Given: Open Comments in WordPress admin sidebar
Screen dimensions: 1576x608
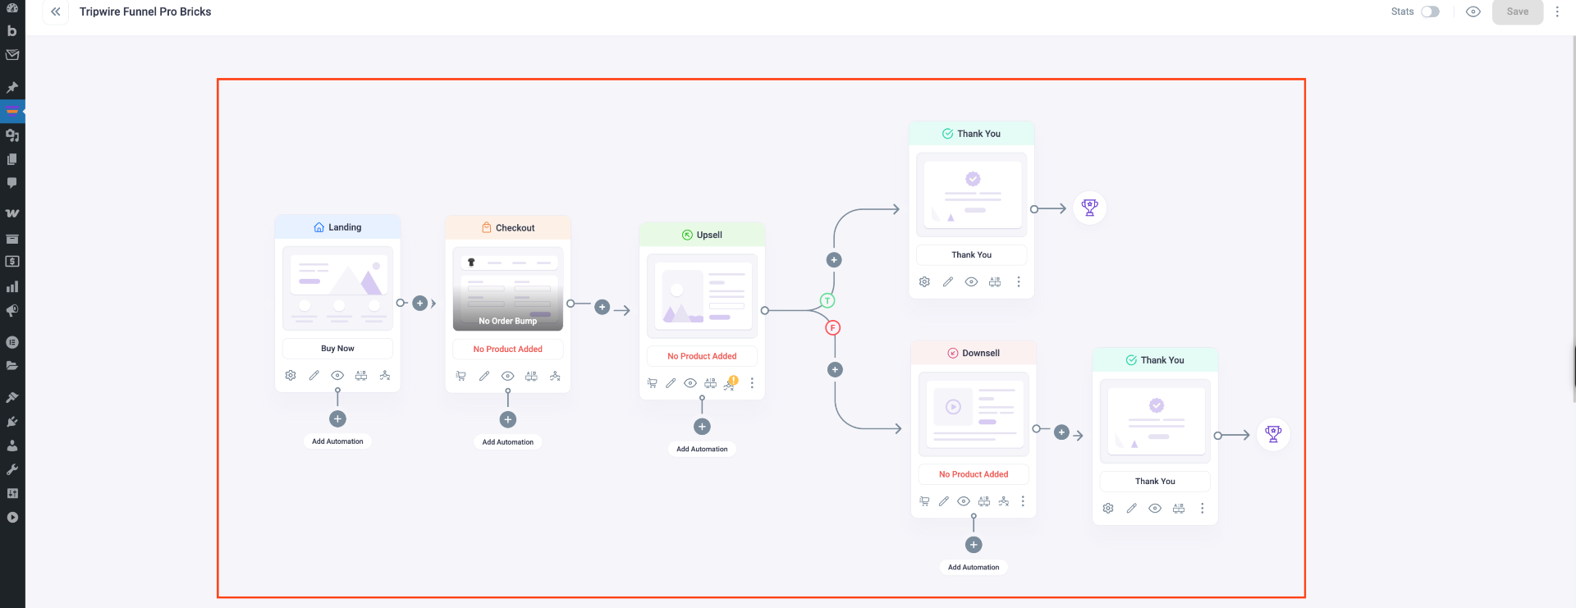Looking at the screenshot, I should point(12,183).
